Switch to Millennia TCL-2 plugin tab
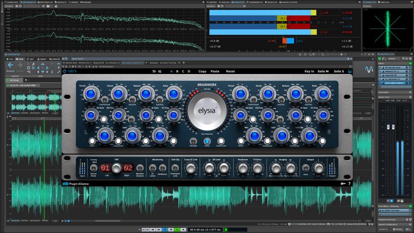Viewport: 414px width, 233px height. pyautogui.click(x=85, y=63)
